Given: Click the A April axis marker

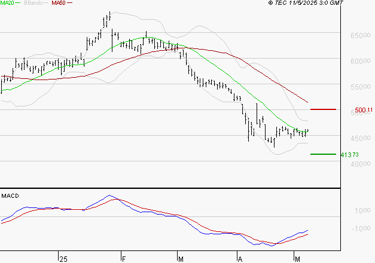Looking at the screenshot, I should click(240, 259).
